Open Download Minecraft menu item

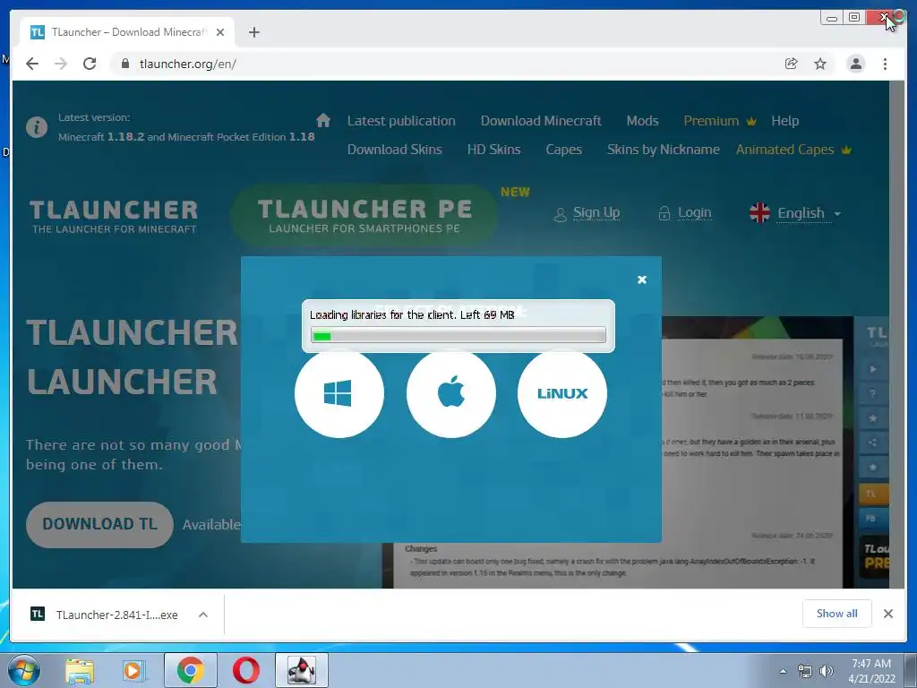541,121
